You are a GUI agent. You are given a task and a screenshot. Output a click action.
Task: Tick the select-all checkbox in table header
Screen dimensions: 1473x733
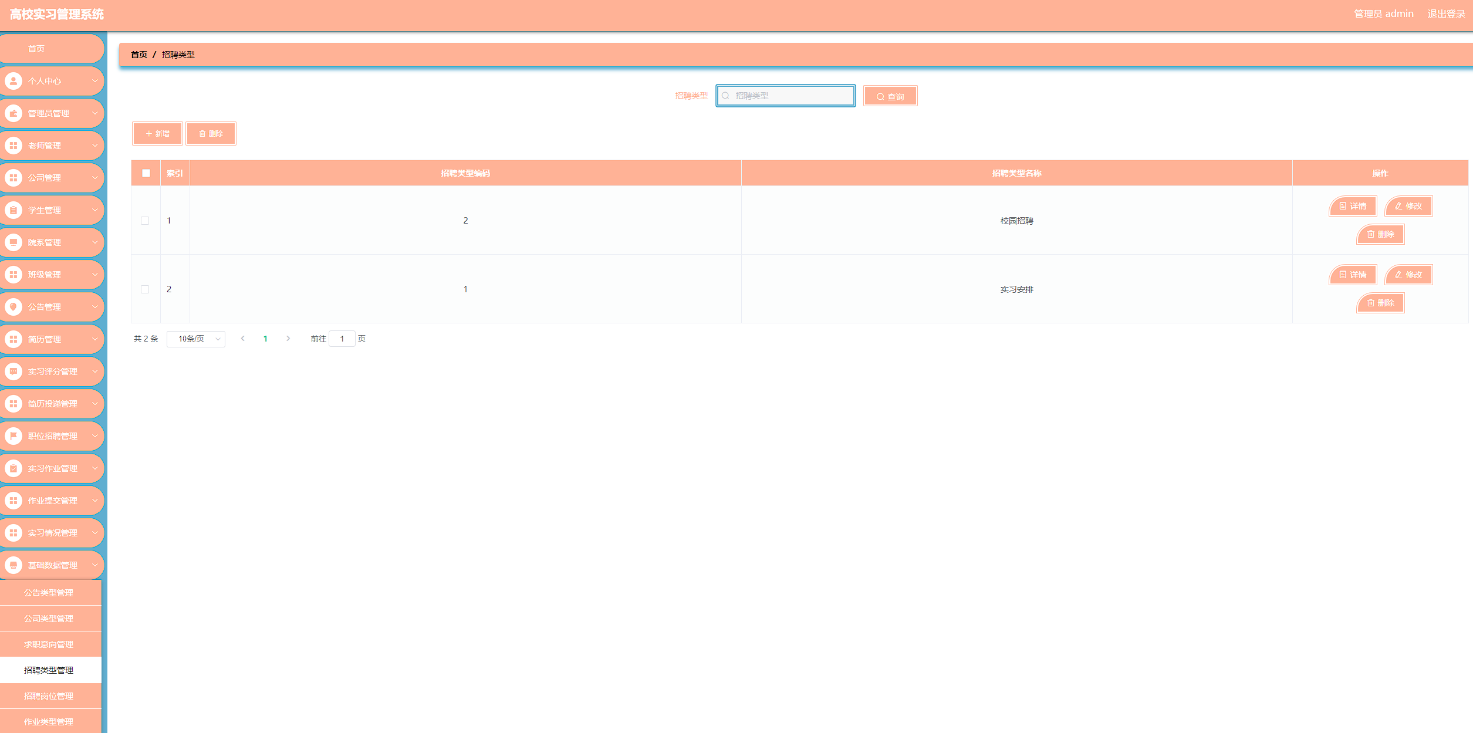pyautogui.click(x=146, y=173)
